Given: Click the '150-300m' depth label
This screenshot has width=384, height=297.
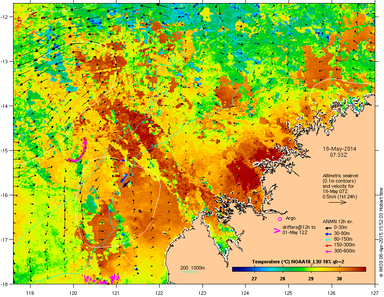Looking at the screenshot, I should (x=344, y=245).
